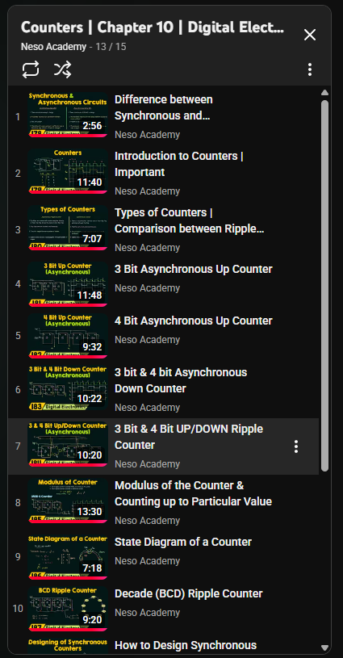Click Neso Academy under UP/DOWN Ripple Counter
This screenshot has height=658, width=343.
click(x=147, y=464)
